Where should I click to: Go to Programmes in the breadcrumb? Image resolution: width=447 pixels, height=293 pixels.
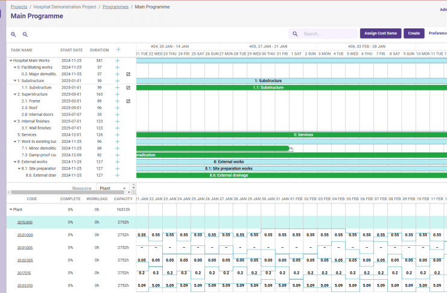(115, 7)
